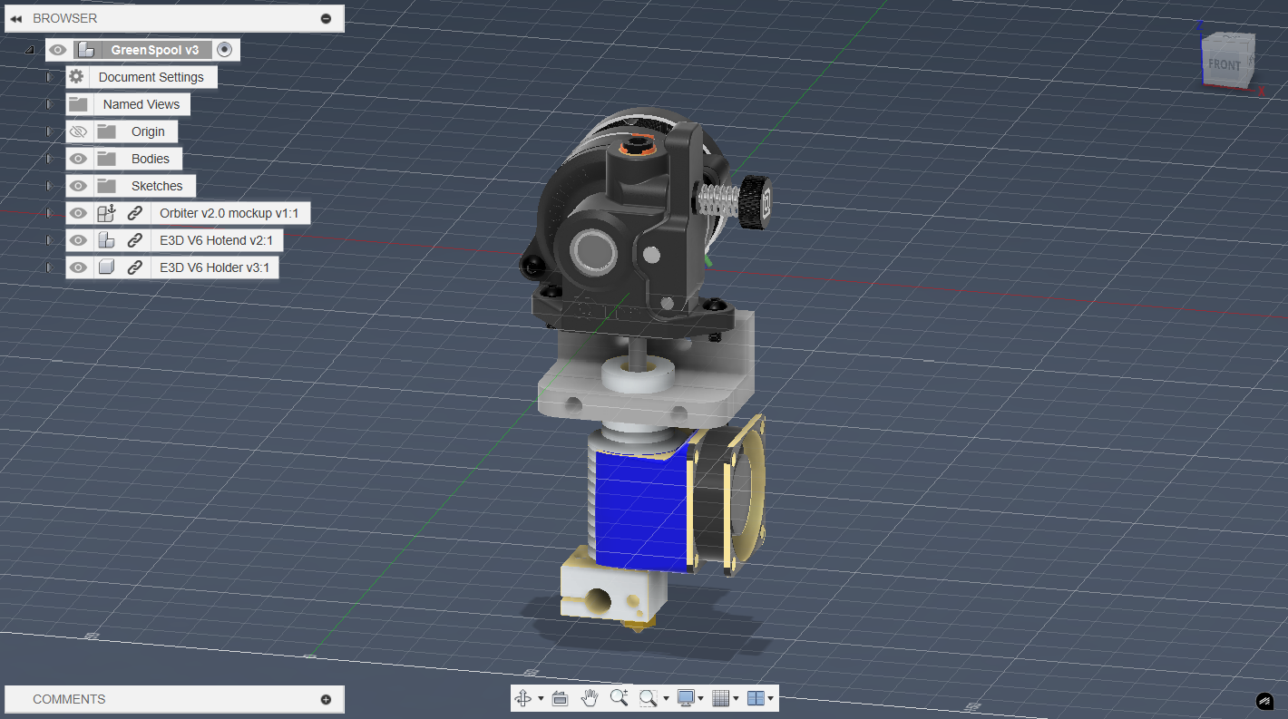
Task: Open the Zoom Window dropdown arrow
Action: point(666,699)
